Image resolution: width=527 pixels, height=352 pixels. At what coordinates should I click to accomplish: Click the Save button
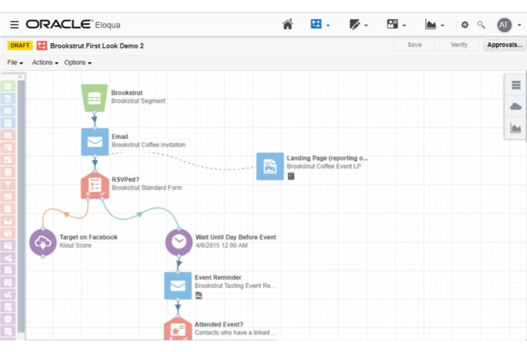414,45
